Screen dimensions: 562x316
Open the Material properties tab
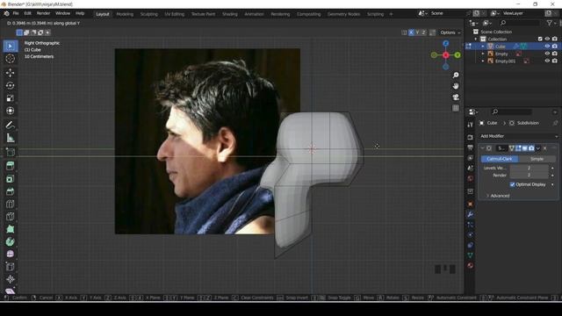tap(471, 265)
